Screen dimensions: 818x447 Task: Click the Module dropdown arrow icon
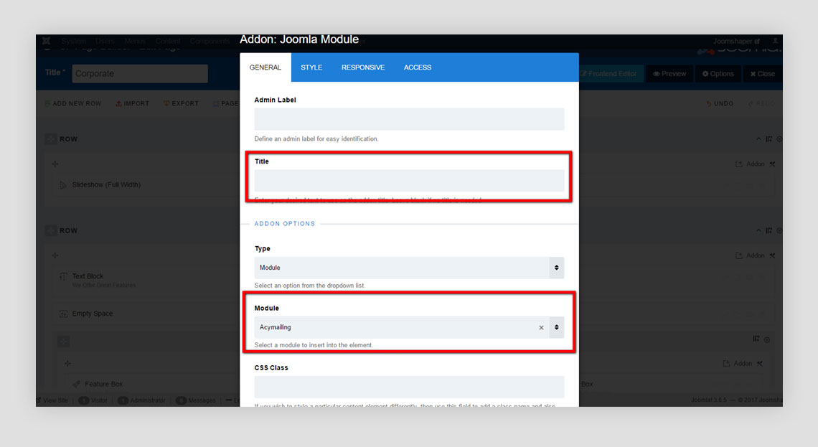(557, 327)
